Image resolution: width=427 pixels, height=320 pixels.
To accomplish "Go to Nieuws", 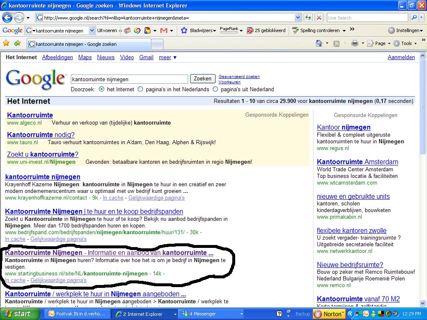I will [105, 57].
